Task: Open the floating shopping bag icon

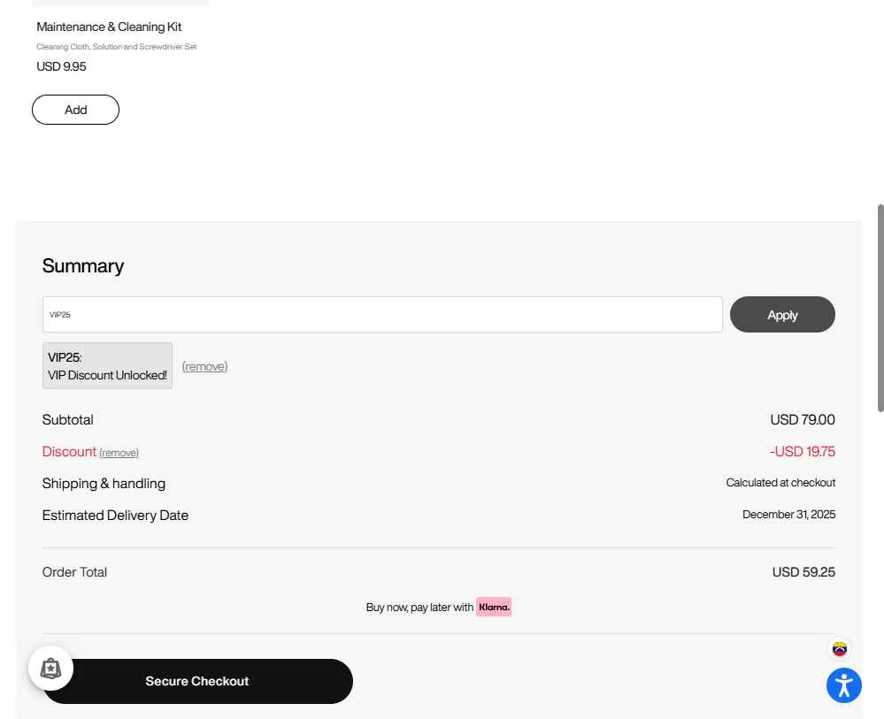Action: tap(50, 669)
